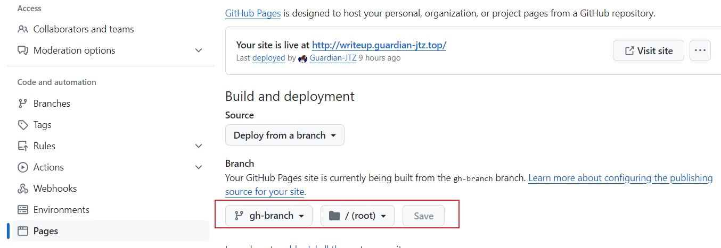
Task: Click the Source label text
Action: click(240, 115)
